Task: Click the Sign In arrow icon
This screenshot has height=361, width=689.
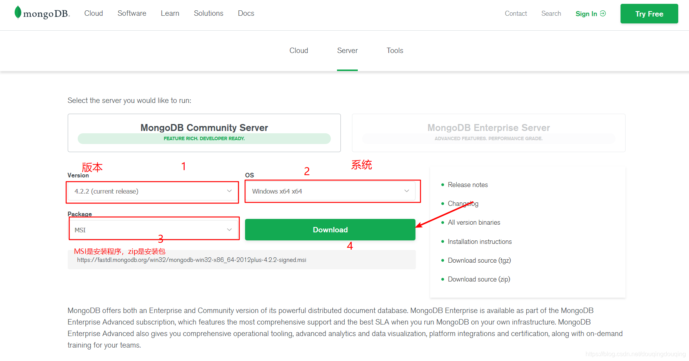Action: coord(603,13)
